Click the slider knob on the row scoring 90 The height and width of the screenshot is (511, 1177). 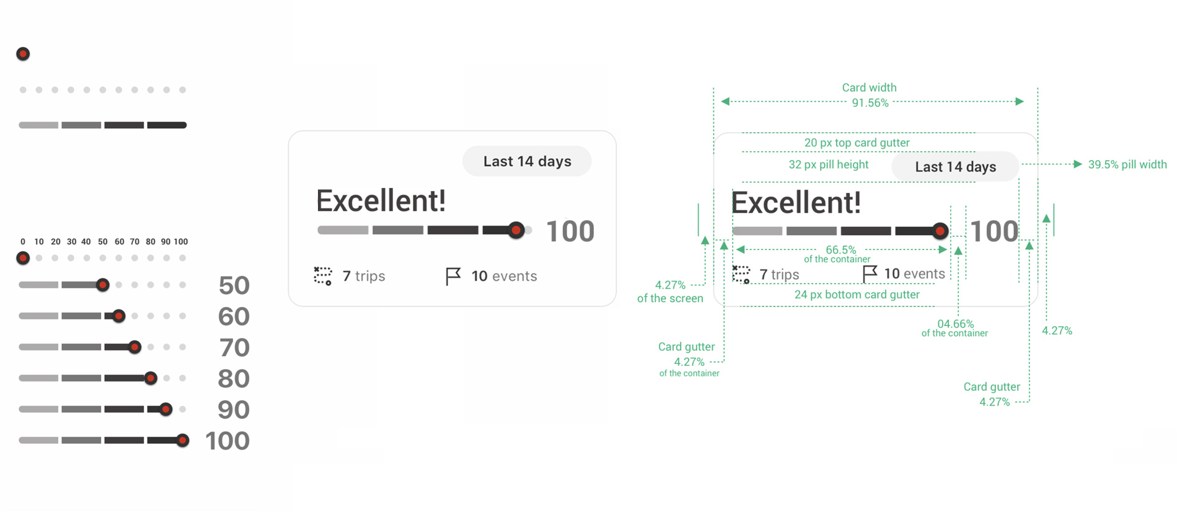pos(165,409)
